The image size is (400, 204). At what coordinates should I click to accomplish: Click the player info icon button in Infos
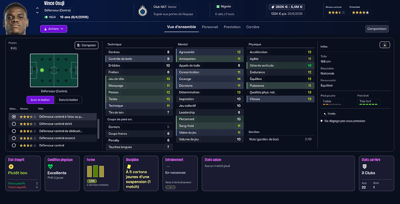click(x=385, y=45)
